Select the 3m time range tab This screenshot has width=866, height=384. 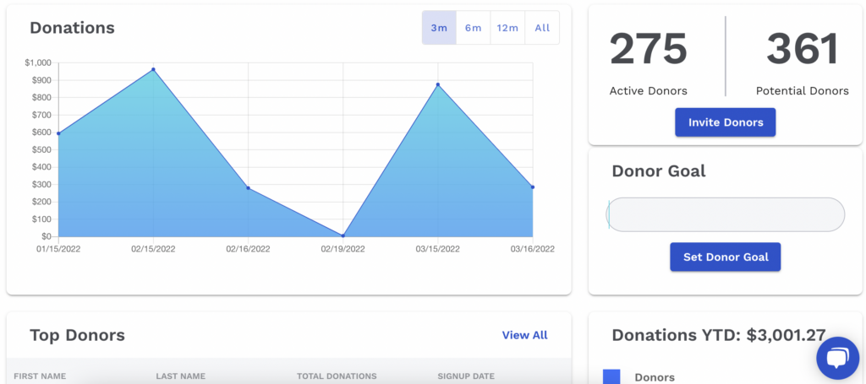point(439,28)
